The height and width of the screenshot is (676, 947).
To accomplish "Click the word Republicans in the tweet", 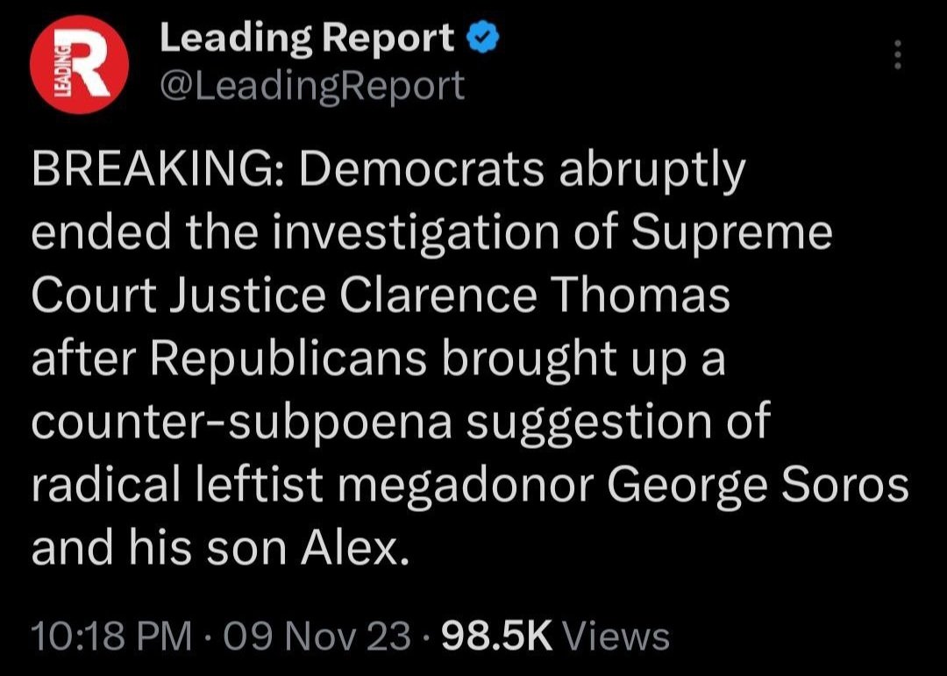I will (297, 359).
